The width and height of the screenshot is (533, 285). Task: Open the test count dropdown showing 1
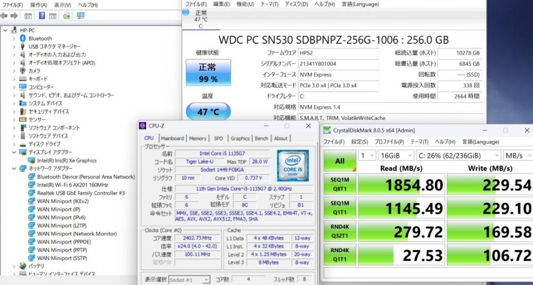click(x=367, y=156)
